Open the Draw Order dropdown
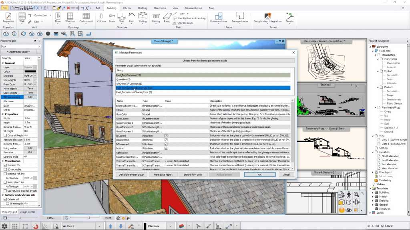The image size is (410, 230). point(35,84)
